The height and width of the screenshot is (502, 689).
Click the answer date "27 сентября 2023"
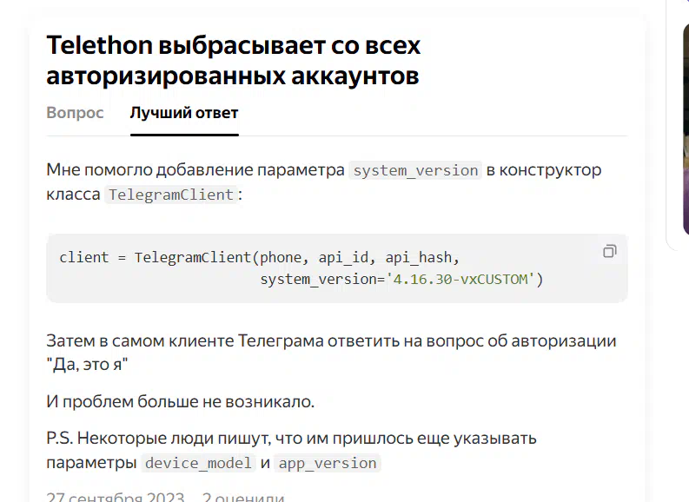[x=115, y=498]
